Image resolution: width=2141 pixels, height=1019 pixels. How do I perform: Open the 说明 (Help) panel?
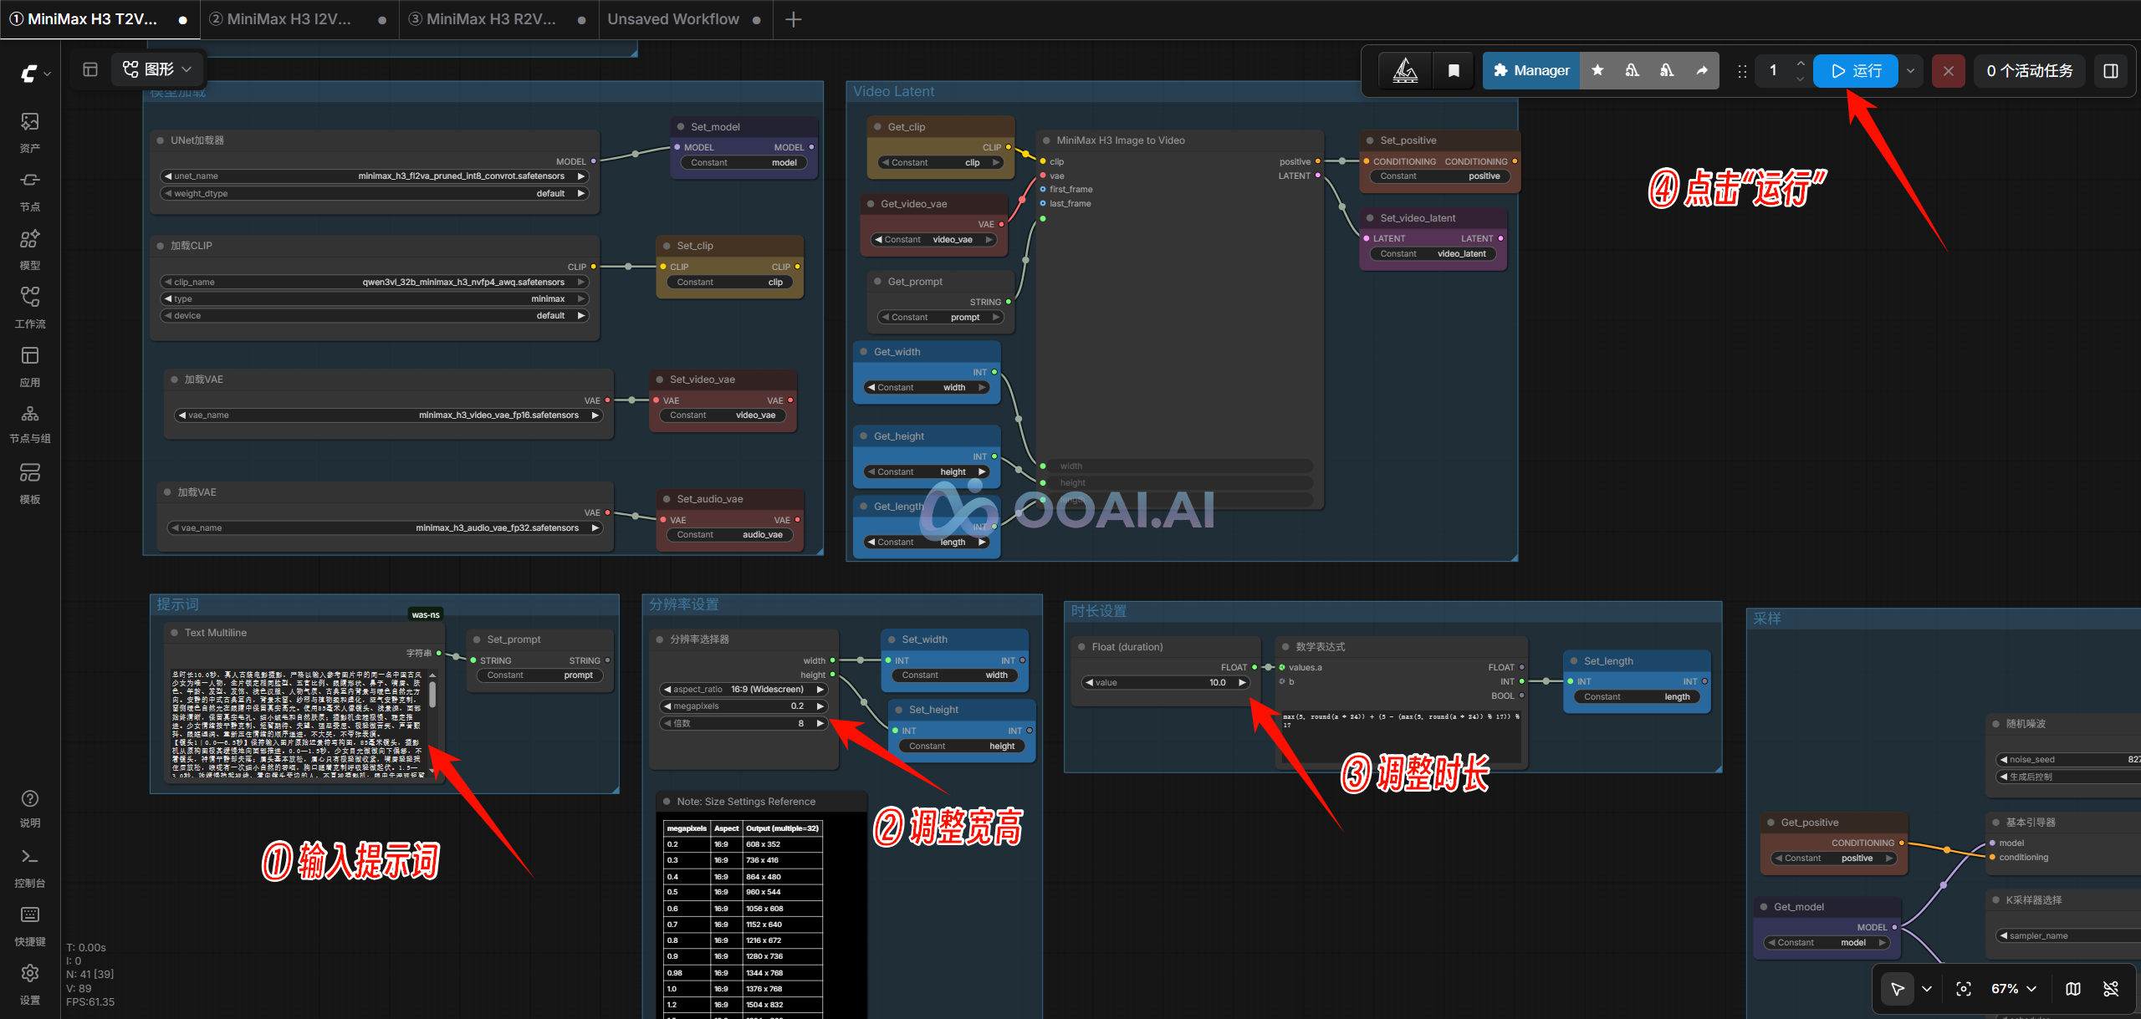tap(30, 808)
